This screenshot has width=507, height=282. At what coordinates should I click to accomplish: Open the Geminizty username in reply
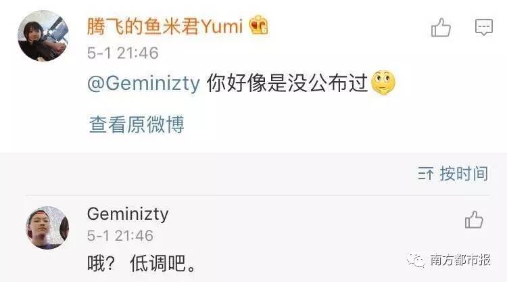[128, 214]
